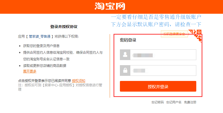Click the padlock icon beside the password field

coord(125,70)
